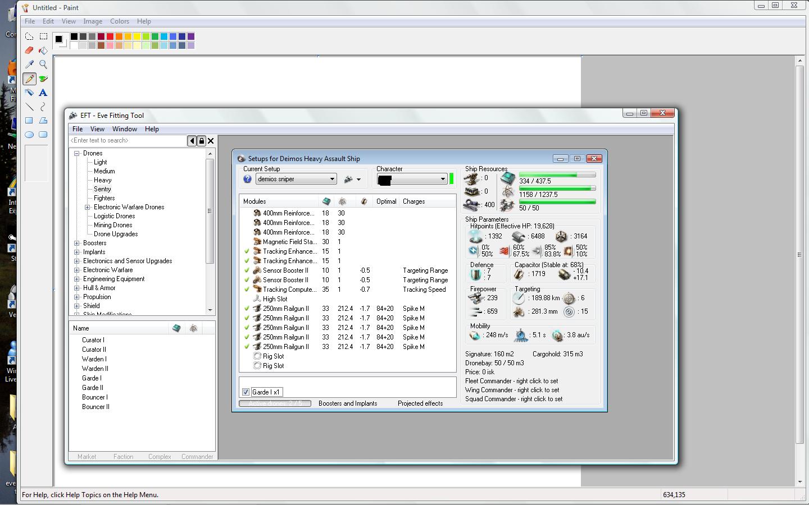Open the EFT View menu
This screenshot has width=809, height=505.
97,129
